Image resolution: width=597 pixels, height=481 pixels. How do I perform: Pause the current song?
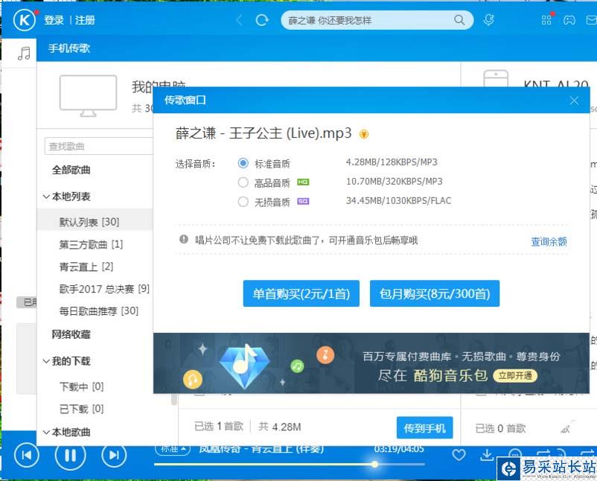click(x=70, y=455)
